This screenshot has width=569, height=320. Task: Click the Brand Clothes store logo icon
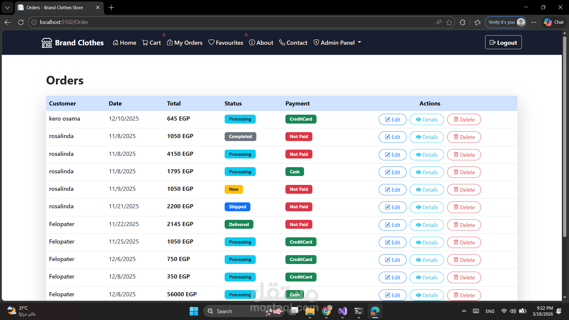(x=47, y=43)
